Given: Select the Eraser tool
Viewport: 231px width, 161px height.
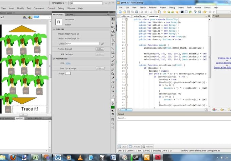Looking at the screenshot, I should click(x=113, y=82).
